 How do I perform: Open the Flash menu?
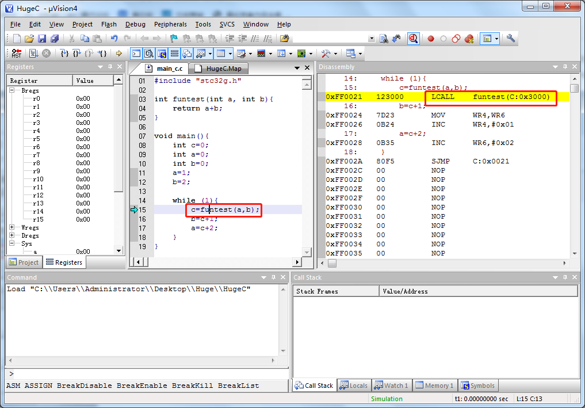(x=109, y=24)
